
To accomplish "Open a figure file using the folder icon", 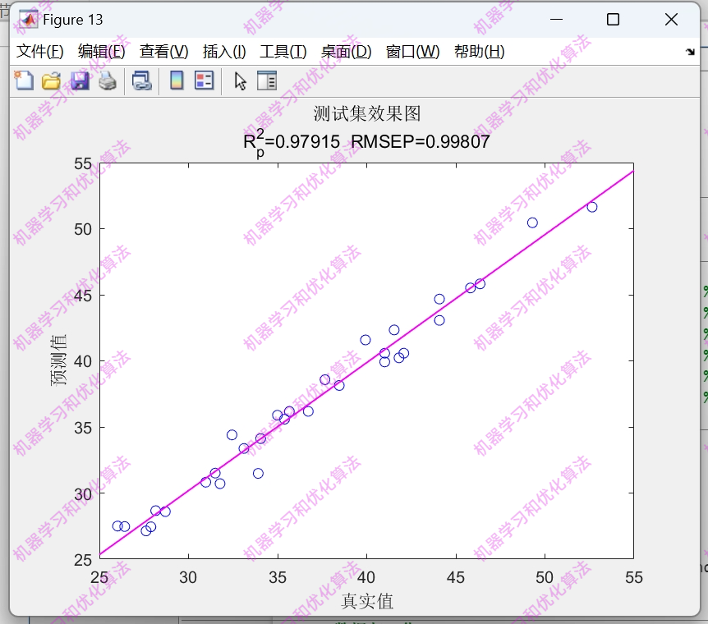I will (x=51, y=80).
